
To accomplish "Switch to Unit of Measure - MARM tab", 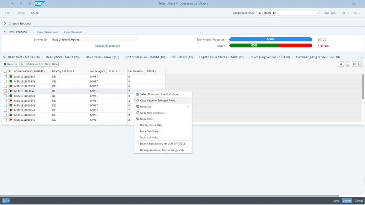I will point(145,57).
